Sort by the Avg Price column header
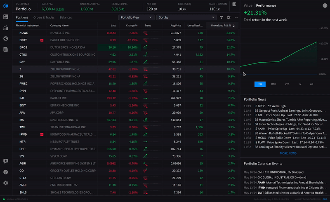Viewport: 330px width, 202px height. [176, 26]
